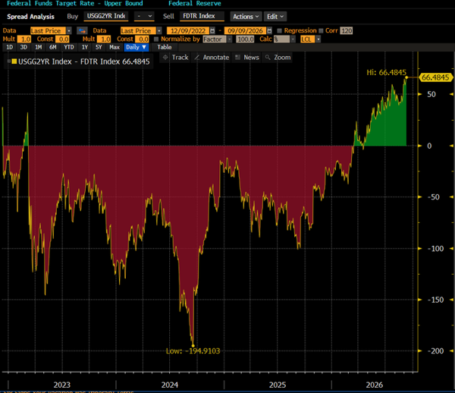455x393 pixels.
Task: Click the yellow legend color swatch
Action: tap(14, 61)
